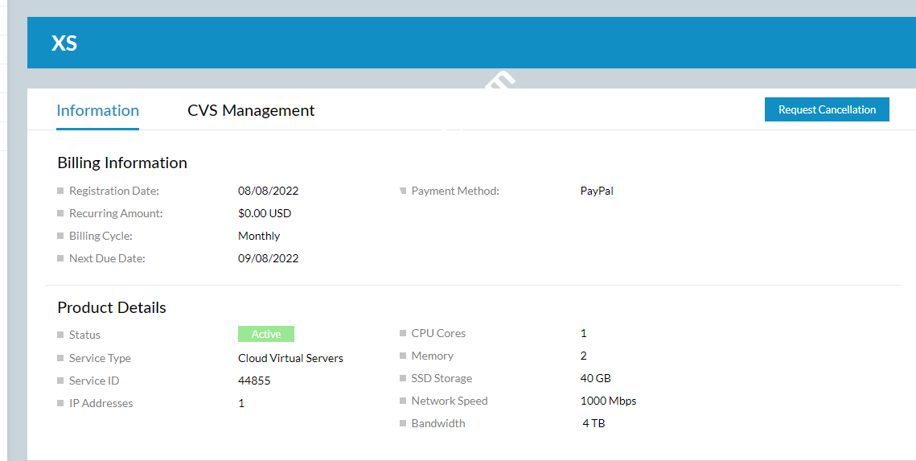
Task: Click the bullet icon beside SSD Storage
Action: pyautogui.click(x=403, y=378)
